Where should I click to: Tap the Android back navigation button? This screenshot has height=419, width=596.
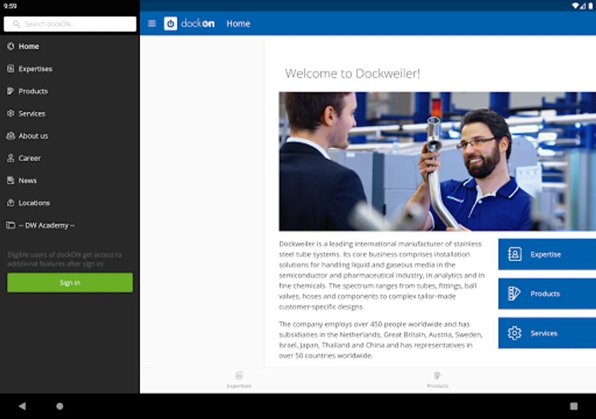coord(22,406)
